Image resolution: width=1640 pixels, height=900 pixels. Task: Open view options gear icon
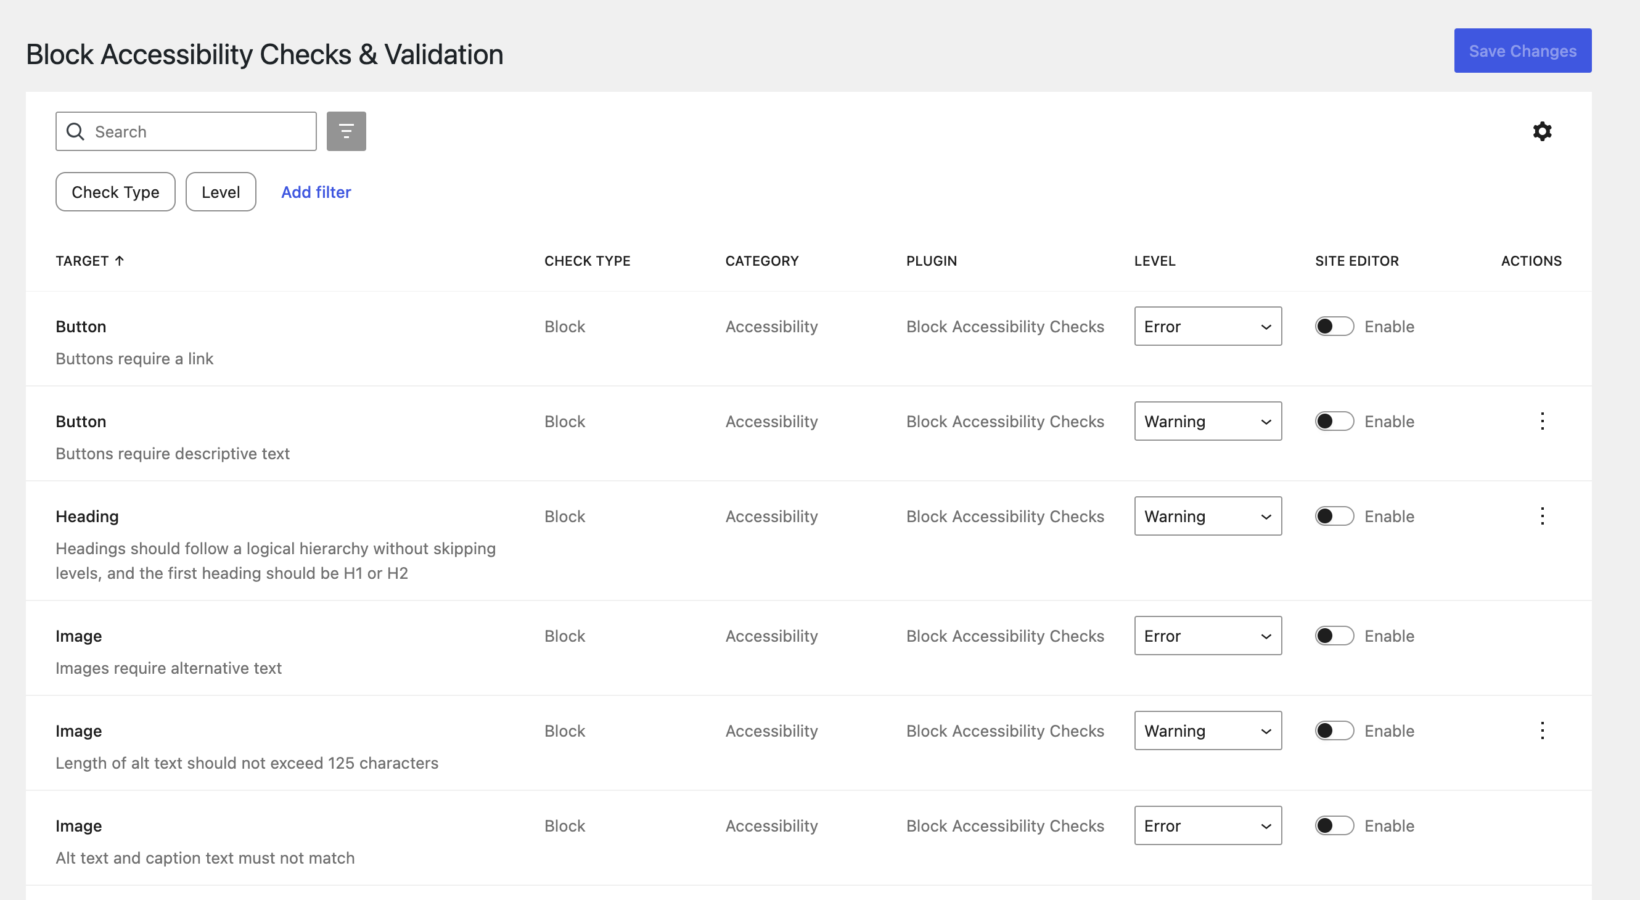[1542, 131]
